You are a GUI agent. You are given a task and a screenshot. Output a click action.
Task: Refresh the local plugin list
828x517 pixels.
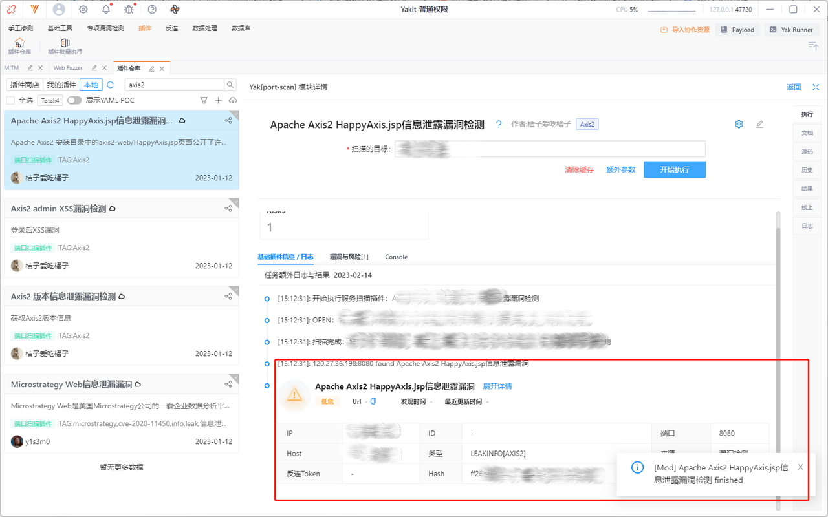click(111, 85)
